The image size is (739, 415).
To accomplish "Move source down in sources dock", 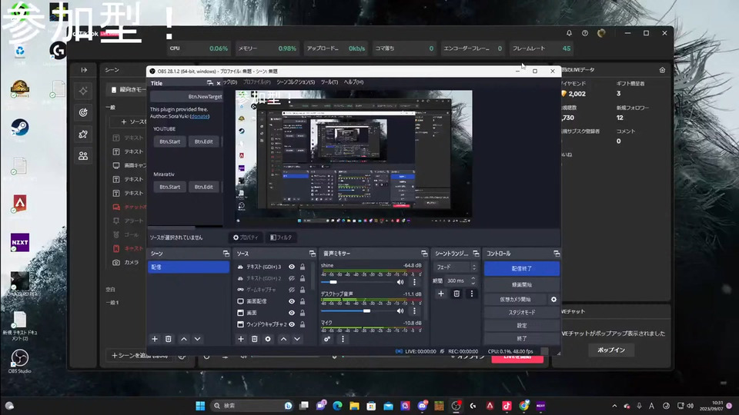I will 297,339.
